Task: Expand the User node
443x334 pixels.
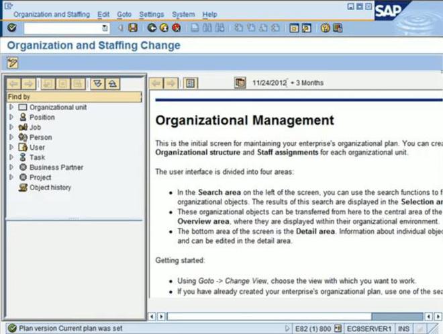Action: [11, 147]
